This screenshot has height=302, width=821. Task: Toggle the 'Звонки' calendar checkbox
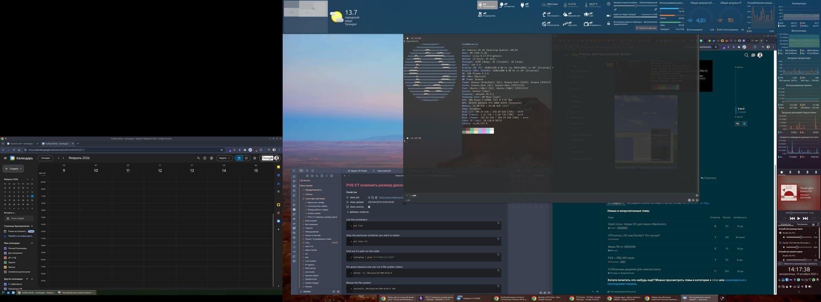[x=5, y=267]
